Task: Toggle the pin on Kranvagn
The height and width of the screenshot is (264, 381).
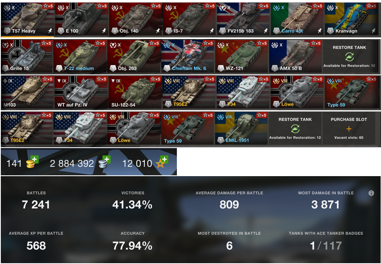Action: pyautogui.click(x=374, y=31)
